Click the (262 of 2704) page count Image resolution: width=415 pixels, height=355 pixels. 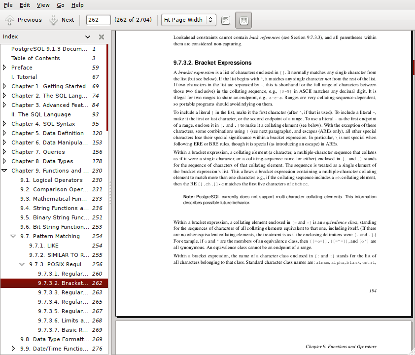click(x=133, y=20)
